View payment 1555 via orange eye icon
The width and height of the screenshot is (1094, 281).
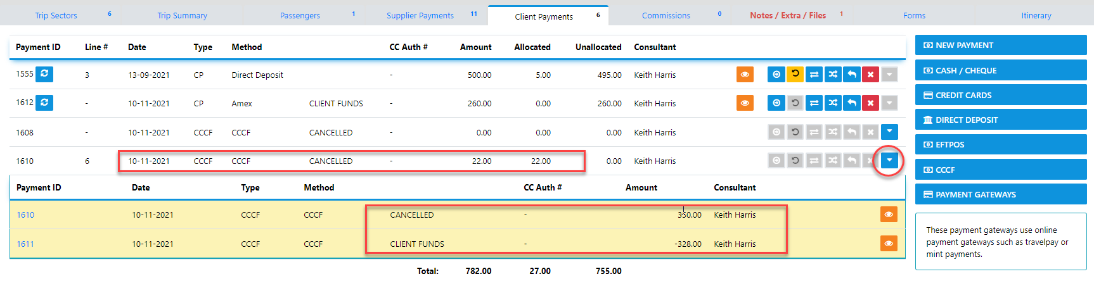745,75
